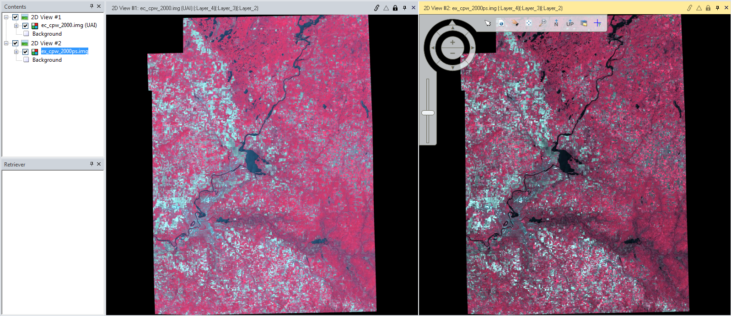Select Background text under 2D View #2

47,60
